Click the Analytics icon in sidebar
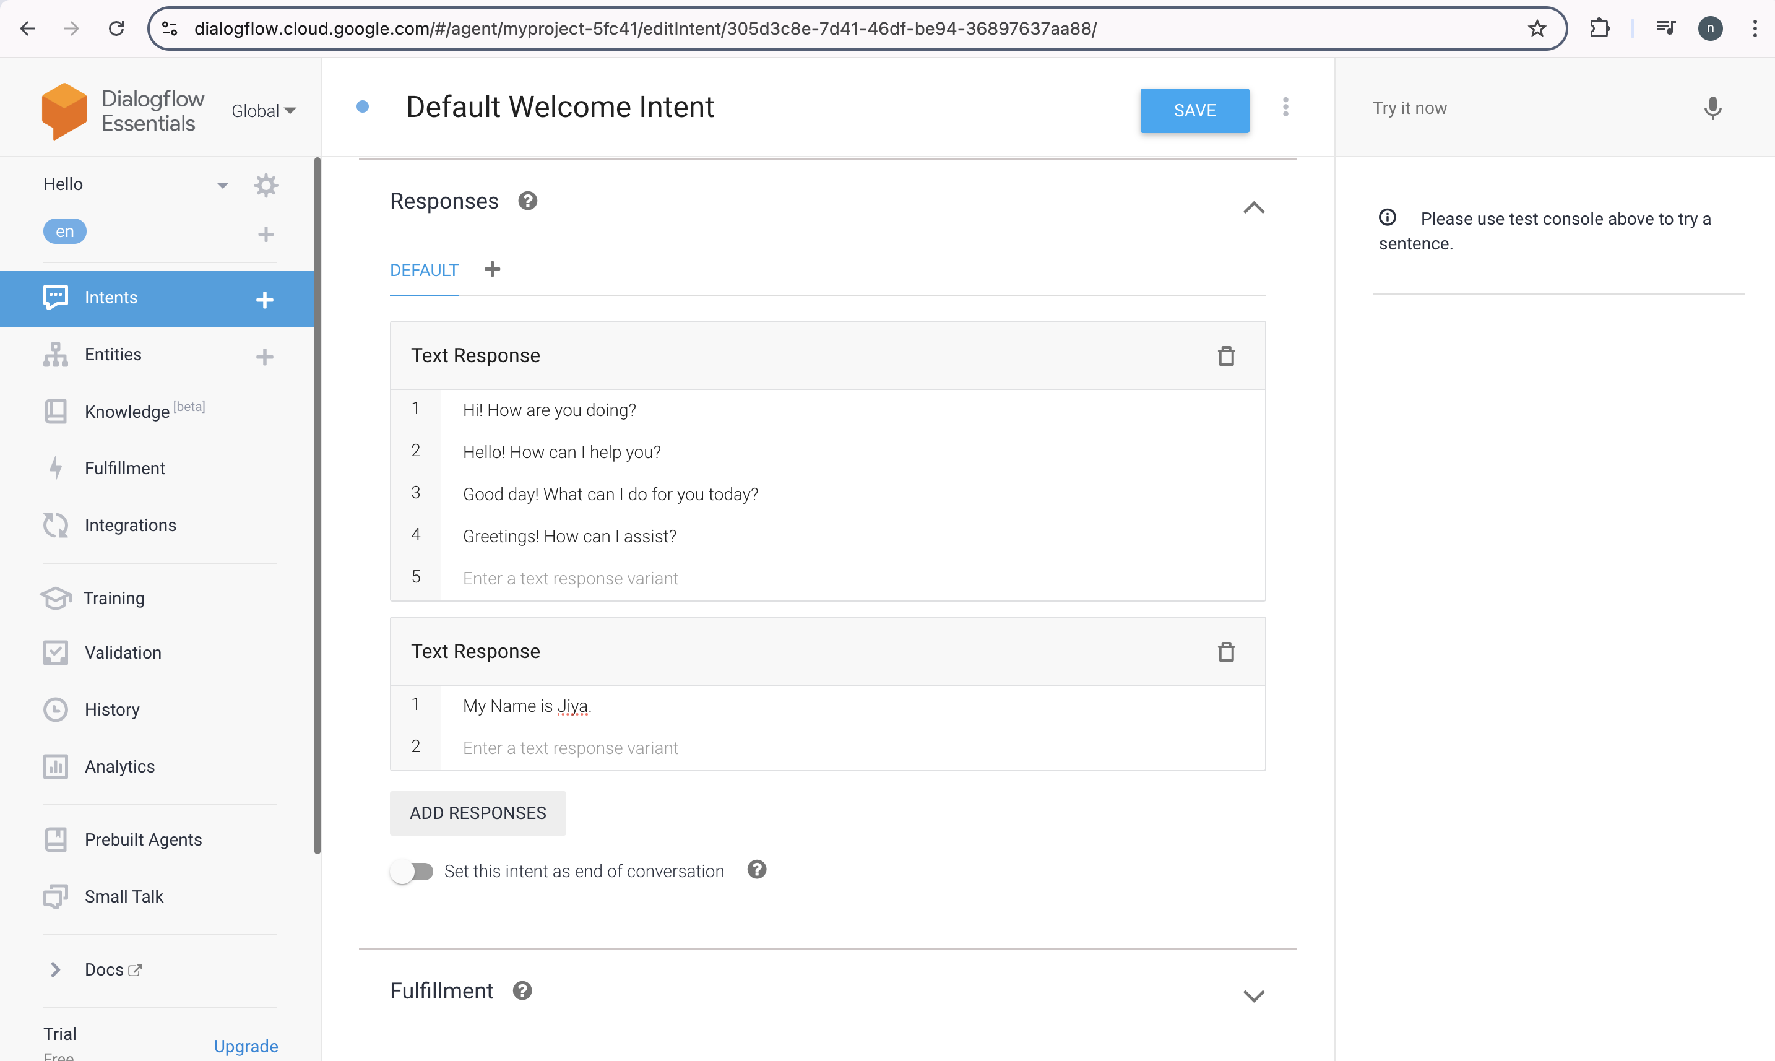 click(57, 766)
